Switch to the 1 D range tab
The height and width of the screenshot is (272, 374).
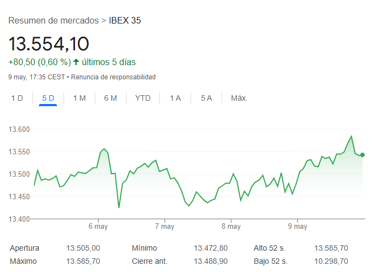pos(17,98)
